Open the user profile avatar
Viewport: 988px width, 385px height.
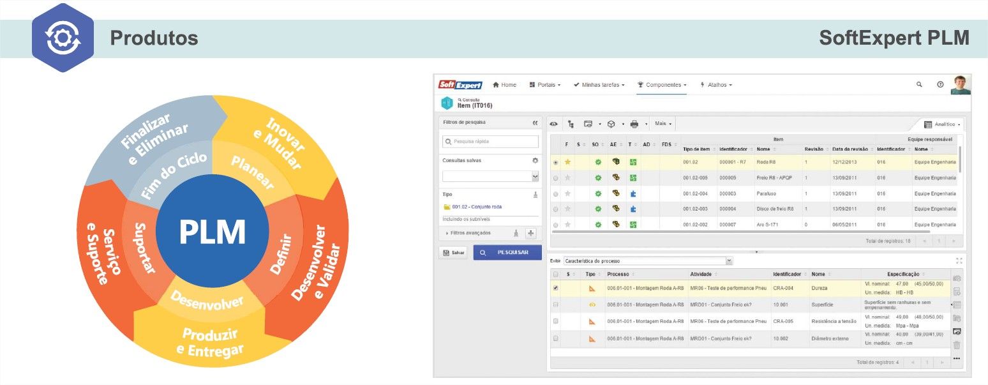click(961, 85)
